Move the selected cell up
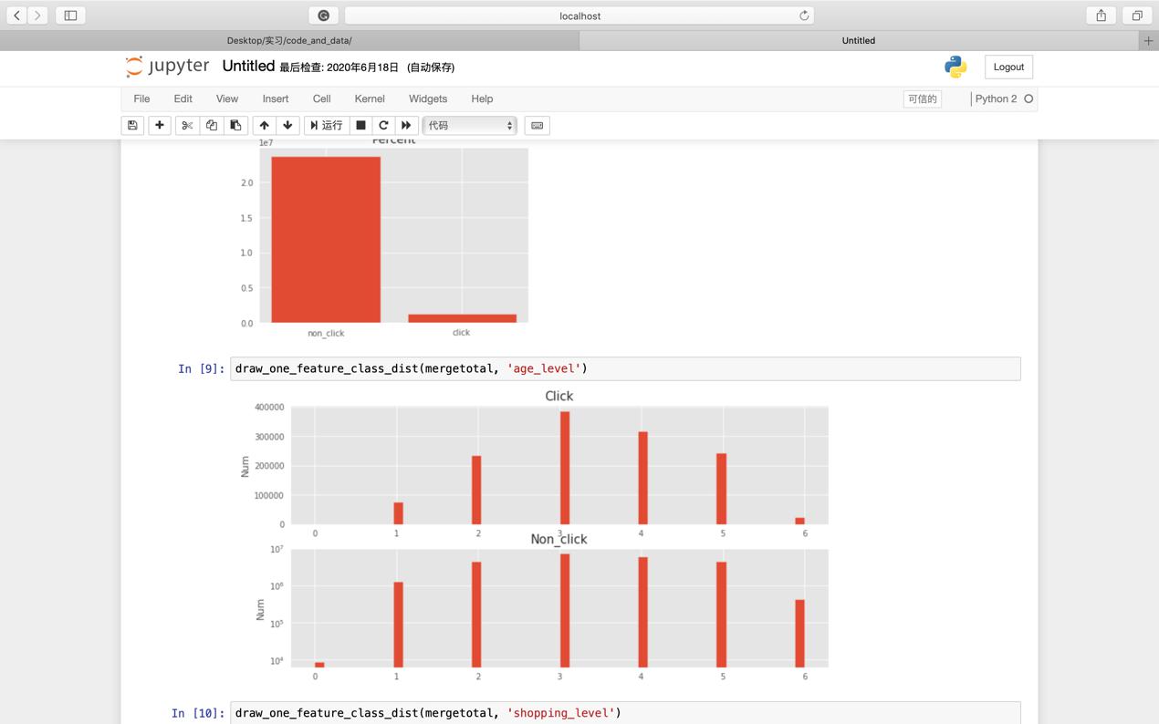Image resolution: width=1159 pixels, height=724 pixels. (x=264, y=125)
